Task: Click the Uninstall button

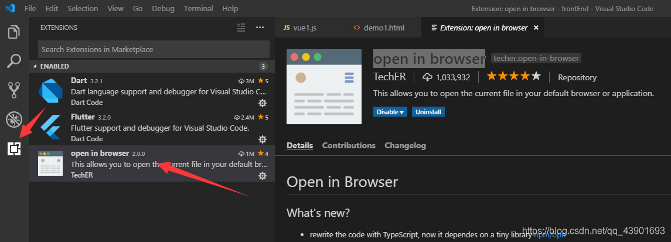Action: (x=428, y=112)
